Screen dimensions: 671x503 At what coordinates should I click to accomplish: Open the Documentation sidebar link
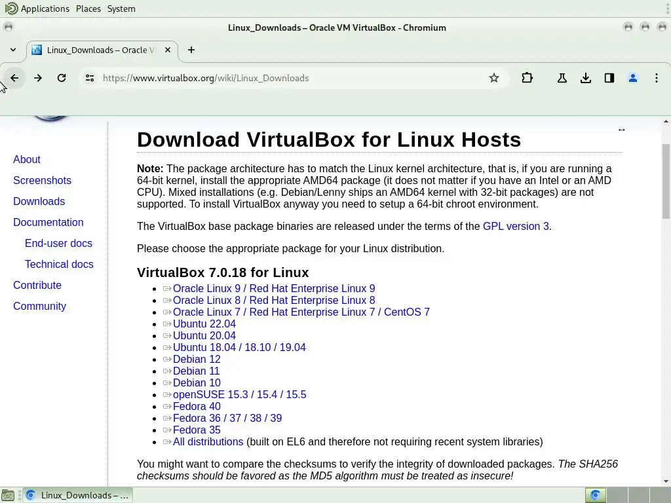coord(48,222)
